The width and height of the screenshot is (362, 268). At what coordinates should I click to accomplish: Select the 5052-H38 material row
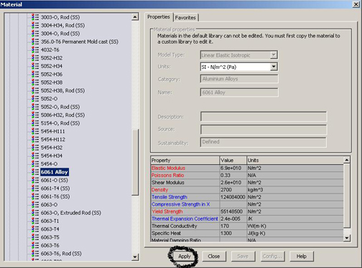[52, 82]
